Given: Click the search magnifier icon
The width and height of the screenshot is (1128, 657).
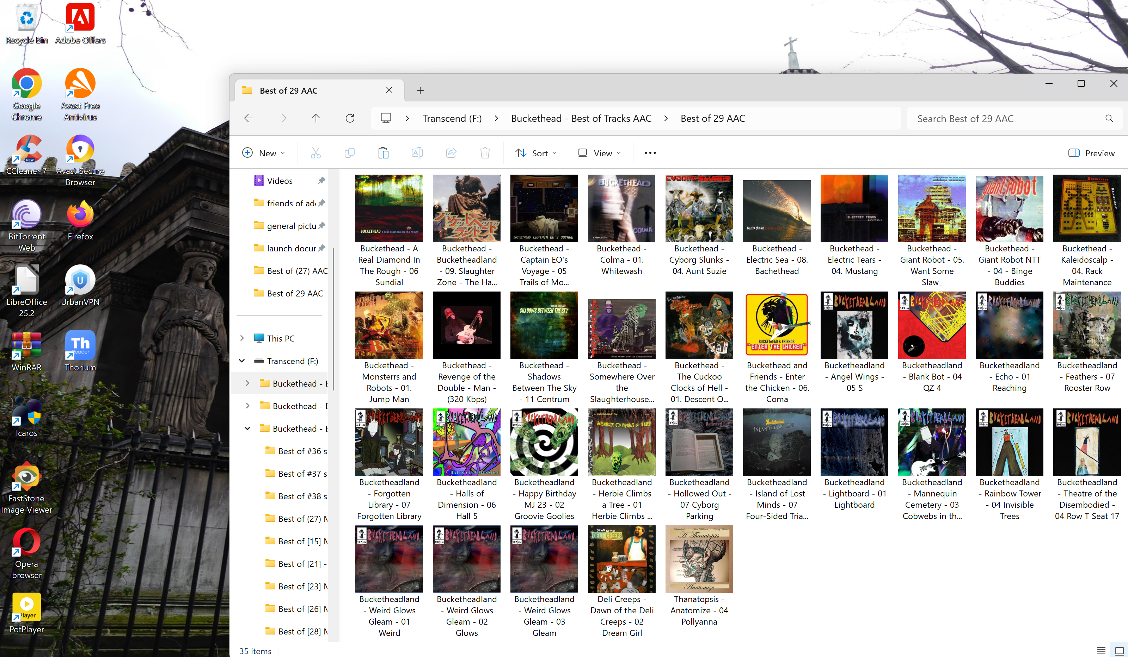Looking at the screenshot, I should coord(1109,119).
